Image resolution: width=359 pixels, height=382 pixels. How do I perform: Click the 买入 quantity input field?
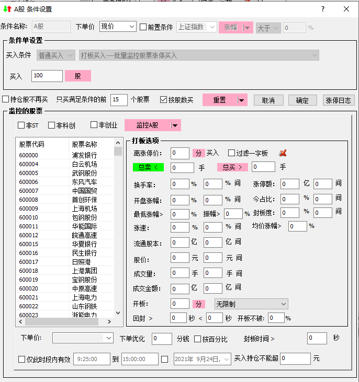(x=47, y=76)
